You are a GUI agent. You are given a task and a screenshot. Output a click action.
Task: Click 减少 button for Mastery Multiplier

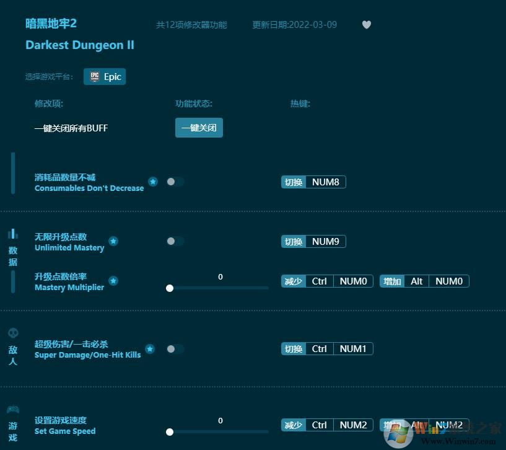(x=294, y=281)
